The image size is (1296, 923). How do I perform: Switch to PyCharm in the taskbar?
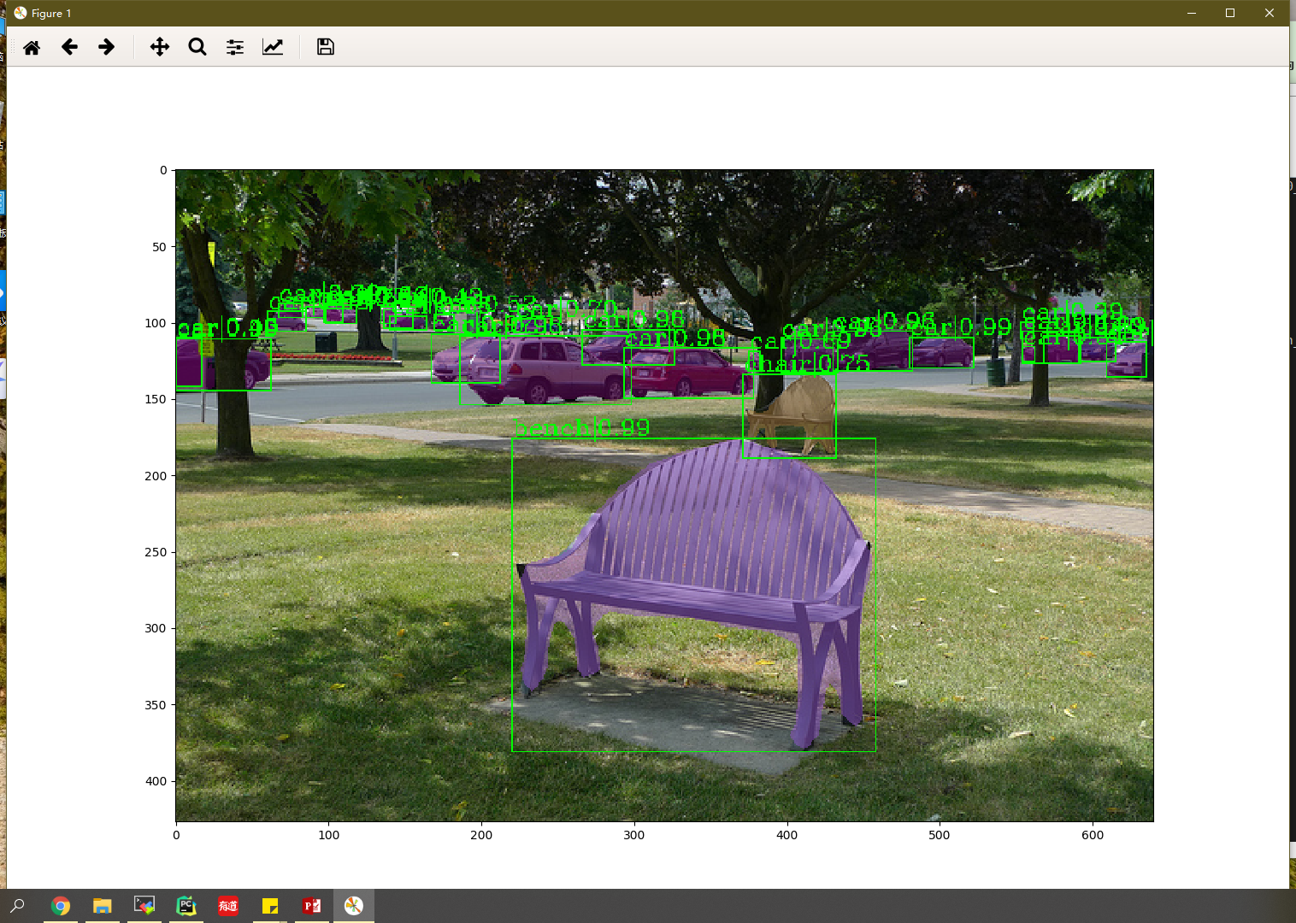coord(186,906)
